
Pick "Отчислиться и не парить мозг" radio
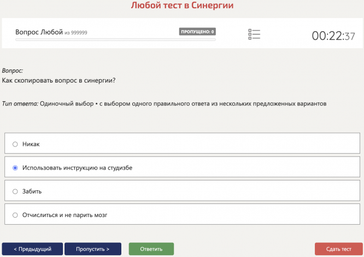click(15, 215)
